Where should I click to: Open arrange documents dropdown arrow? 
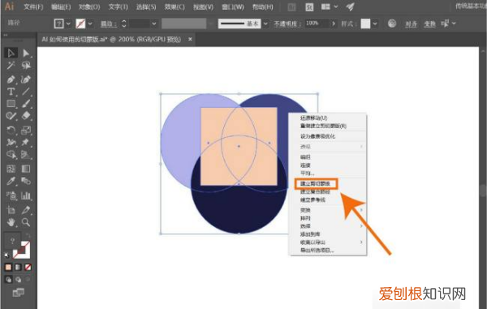click(x=336, y=6)
